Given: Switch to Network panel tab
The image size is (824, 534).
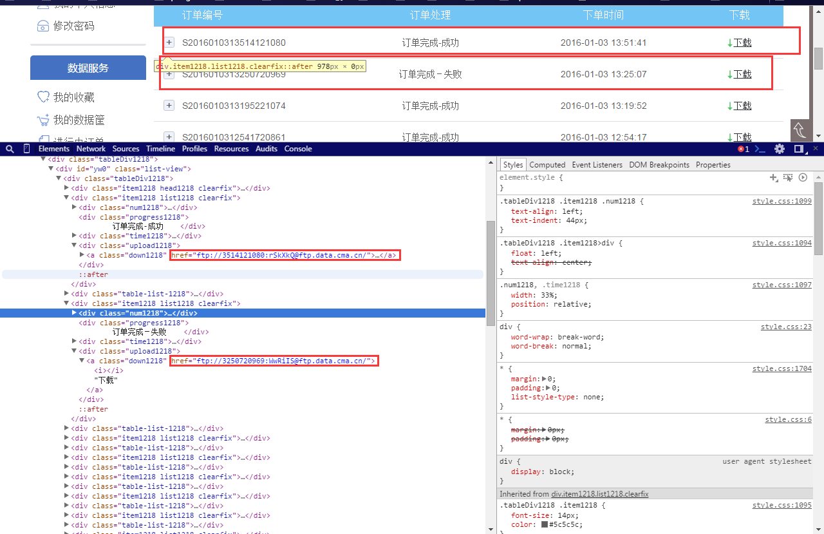Looking at the screenshot, I should (91, 149).
